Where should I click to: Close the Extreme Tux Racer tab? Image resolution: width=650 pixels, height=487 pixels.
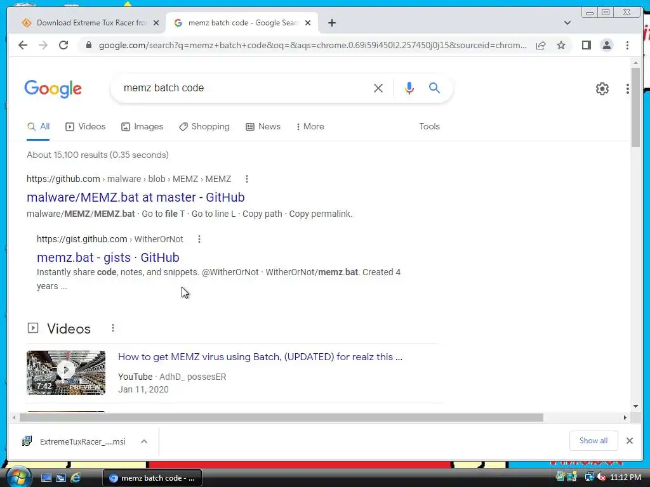coord(156,23)
